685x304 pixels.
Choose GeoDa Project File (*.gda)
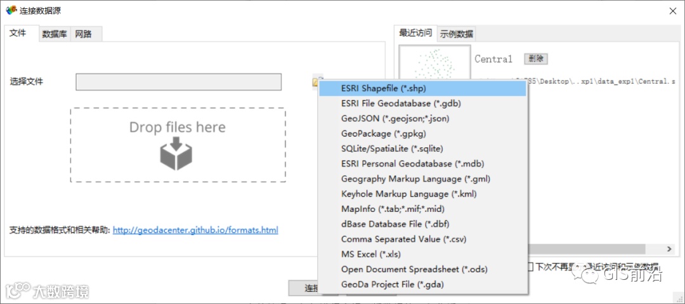pyautogui.click(x=422, y=285)
